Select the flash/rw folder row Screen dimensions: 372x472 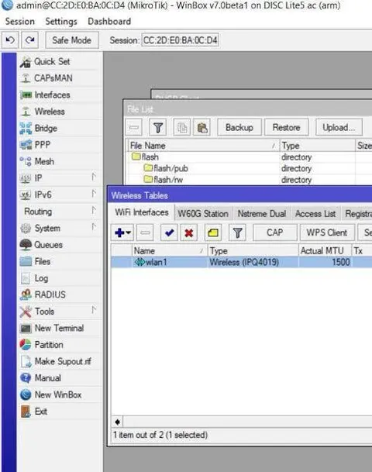tap(250, 180)
